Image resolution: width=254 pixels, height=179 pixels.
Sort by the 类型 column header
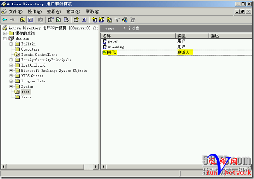(192, 36)
